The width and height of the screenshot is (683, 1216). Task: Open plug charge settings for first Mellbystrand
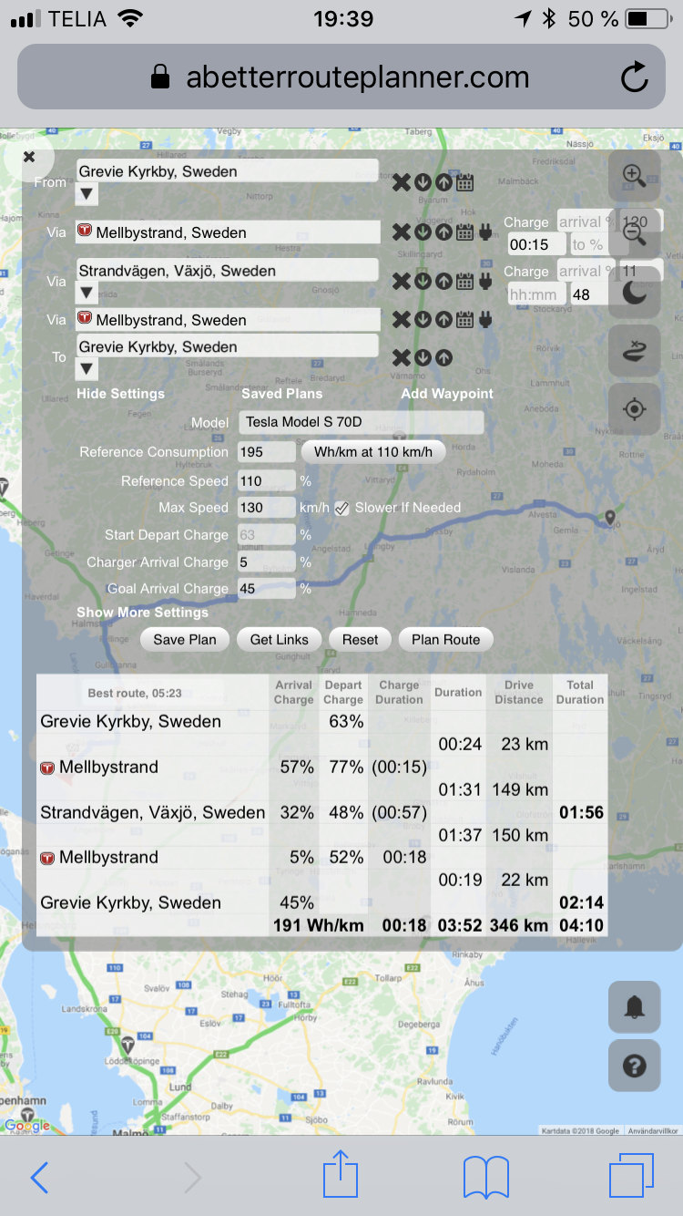pos(485,232)
